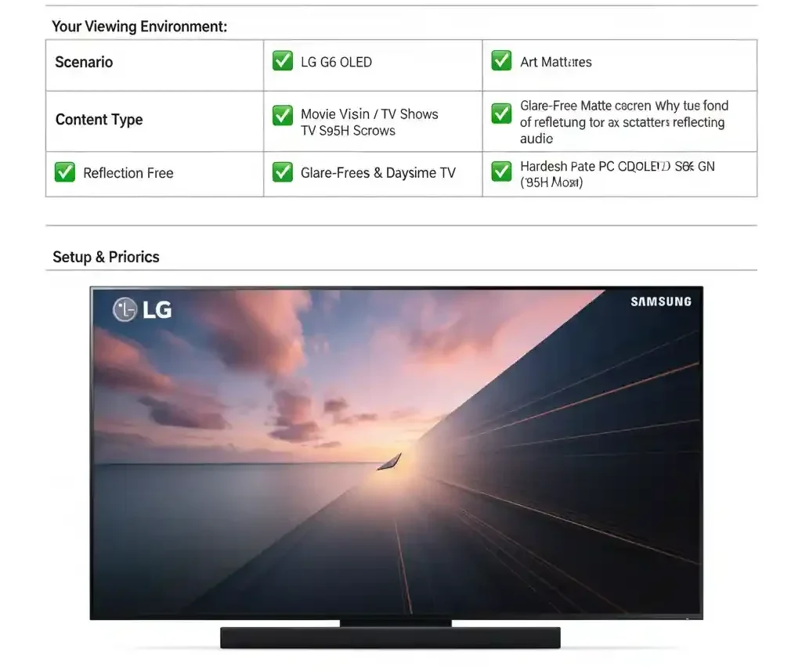Click the Samsung logo on the TV screen
Viewport: 802px width, 671px height.
[x=660, y=301]
